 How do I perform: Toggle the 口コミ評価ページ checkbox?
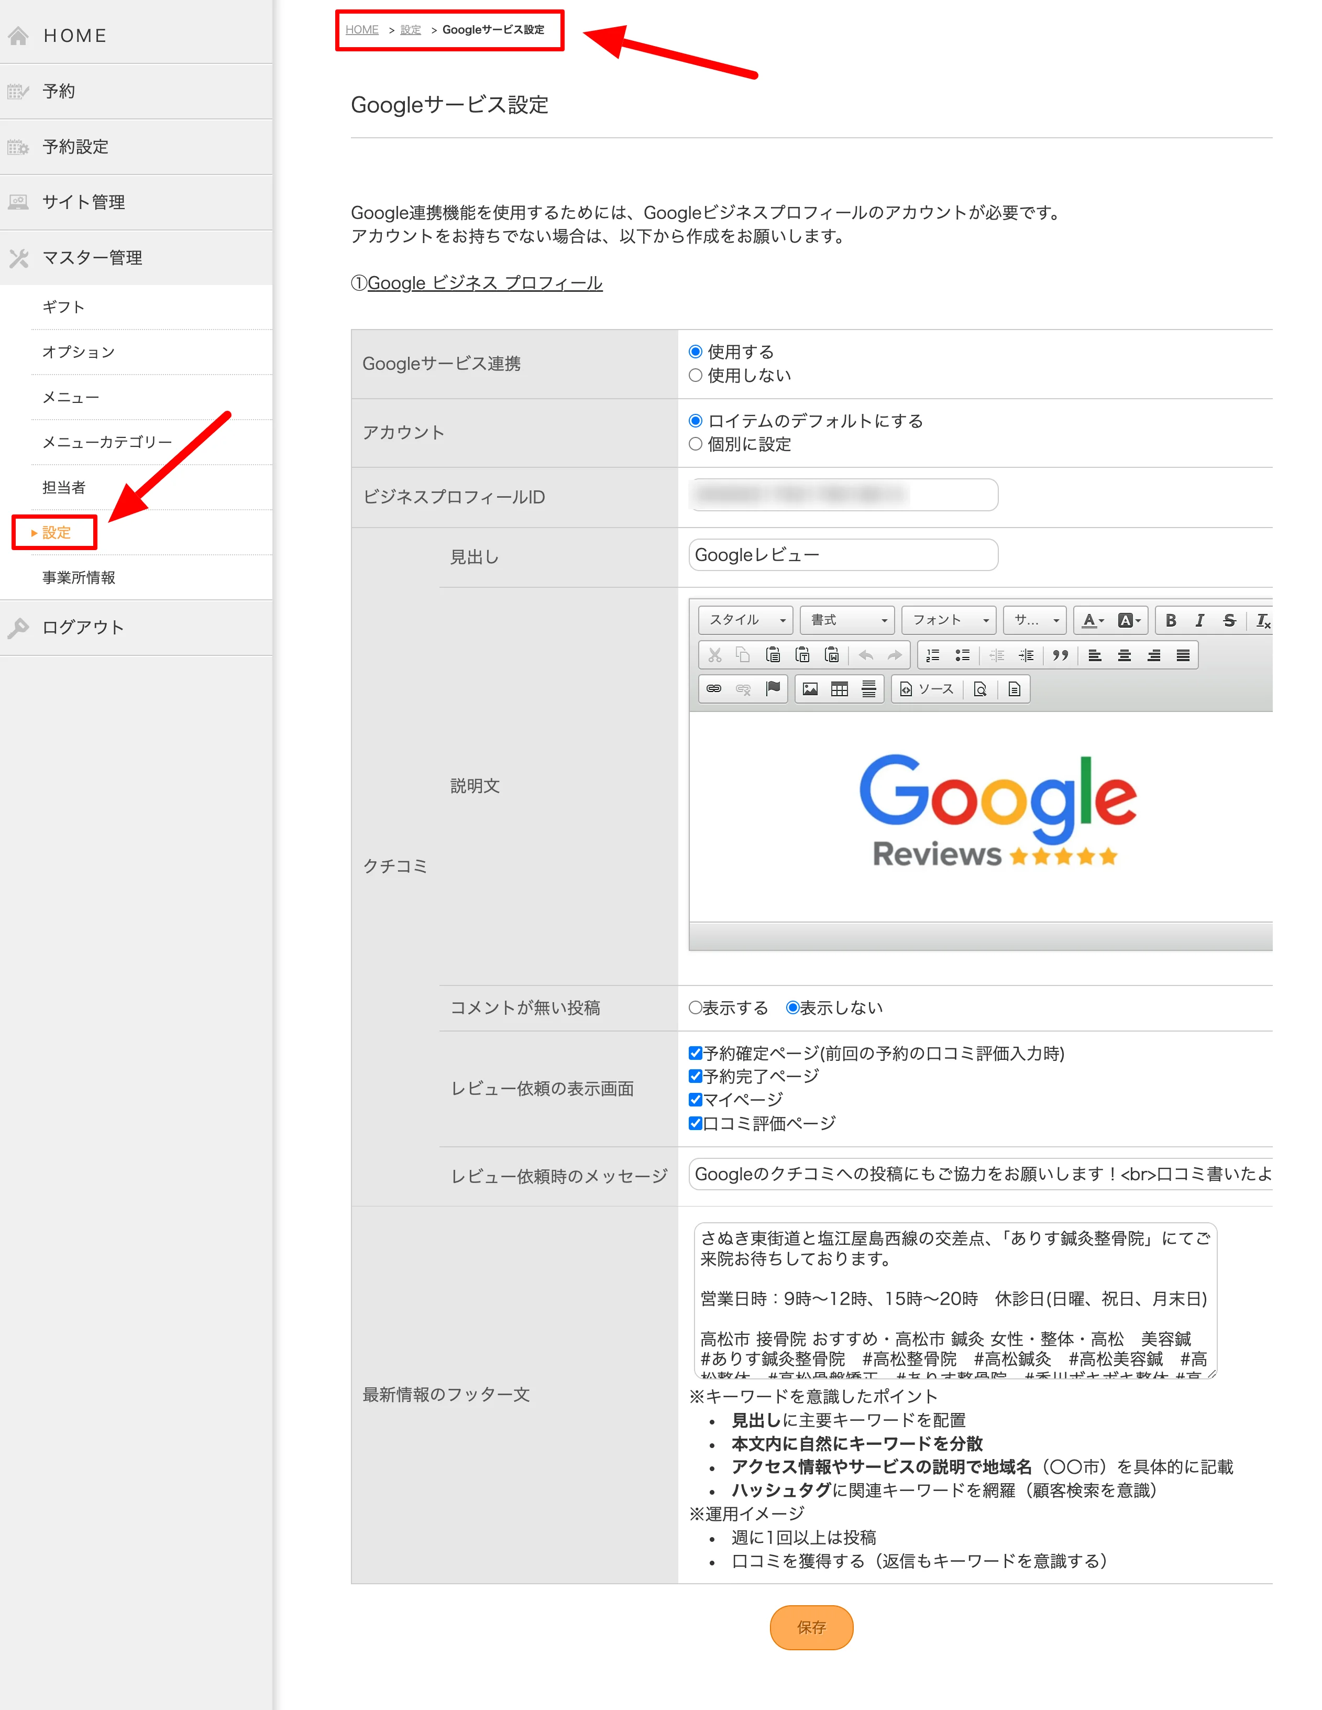pyautogui.click(x=695, y=1123)
